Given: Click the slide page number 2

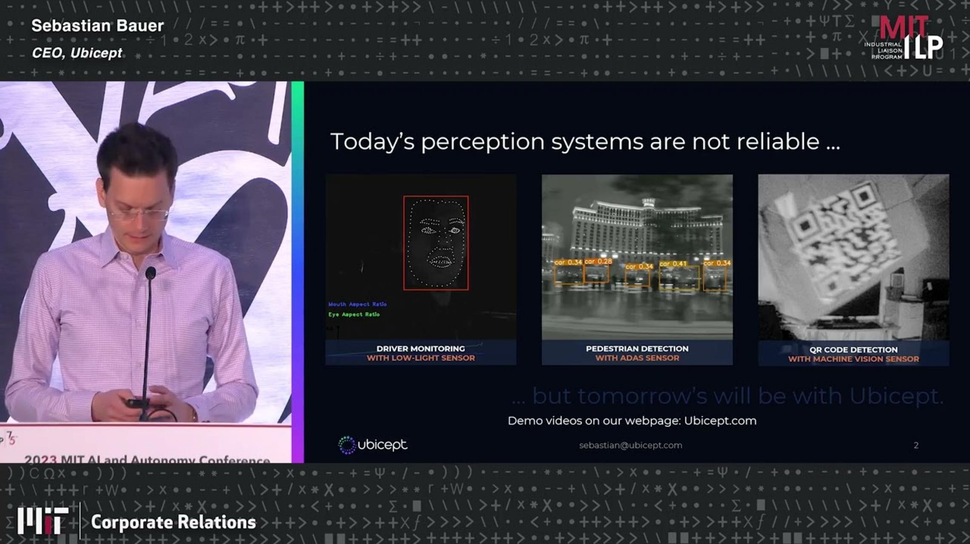Looking at the screenshot, I should tap(916, 445).
